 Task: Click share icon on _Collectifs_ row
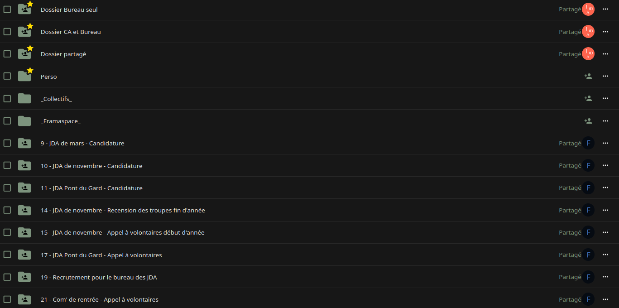click(588, 98)
